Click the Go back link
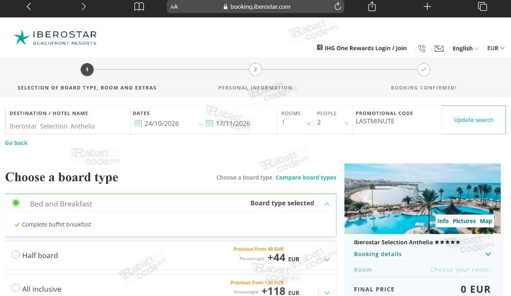Screen dimensions: 511x296 click(16, 143)
